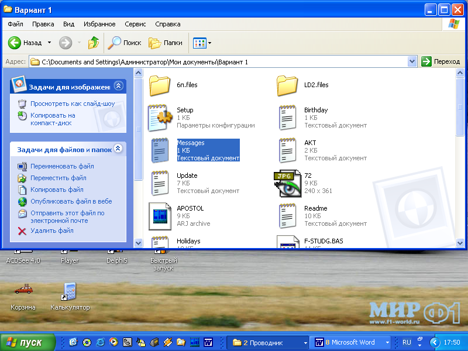Screen dimensions: 468x351
Task: Open the Поиск search tool
Action: [125, 43]
